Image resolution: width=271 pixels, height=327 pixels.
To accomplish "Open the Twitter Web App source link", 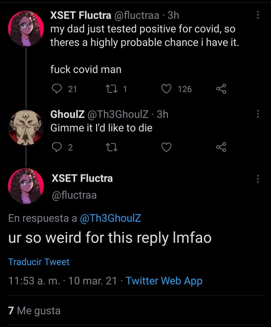I will 164,281.
